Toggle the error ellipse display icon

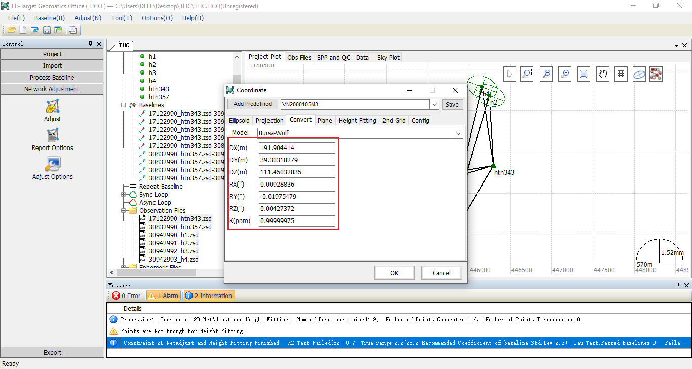[x=639, y=74]
